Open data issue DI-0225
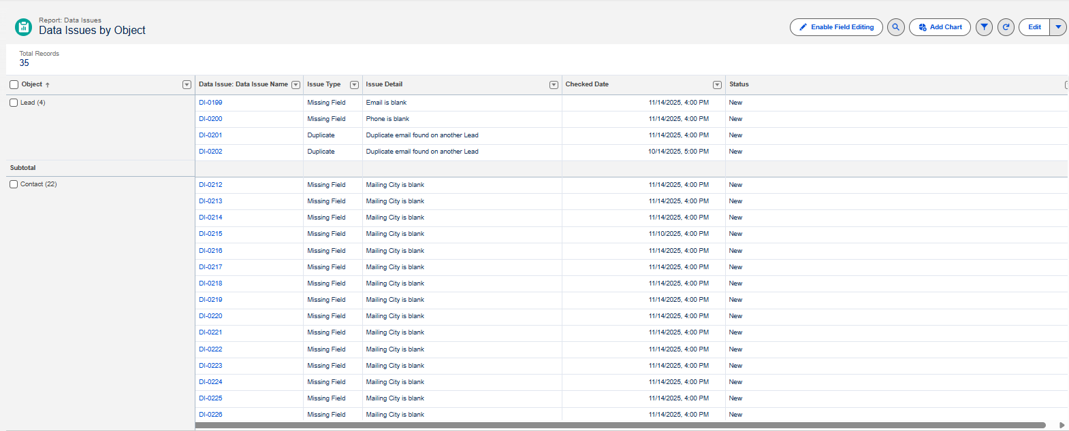The height and width of the screenshot is (431, 1069). click(210, 398)
